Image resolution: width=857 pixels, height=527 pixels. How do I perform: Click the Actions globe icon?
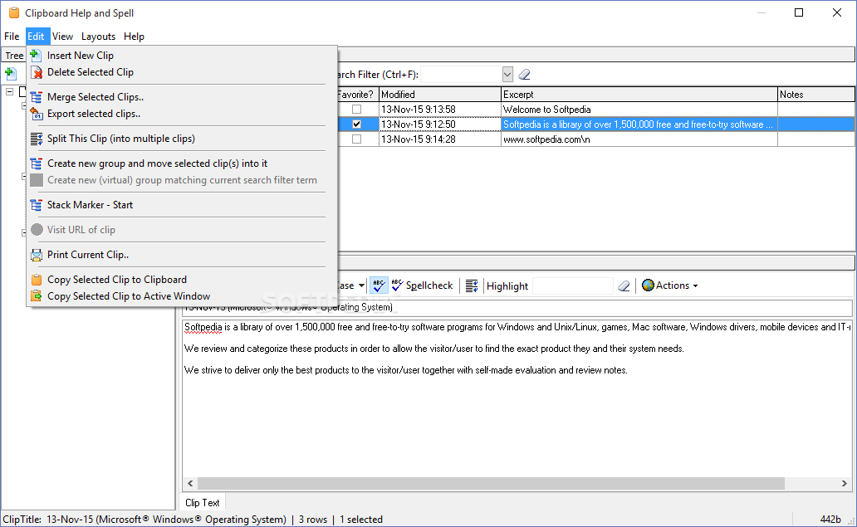[x=648, y=285]
